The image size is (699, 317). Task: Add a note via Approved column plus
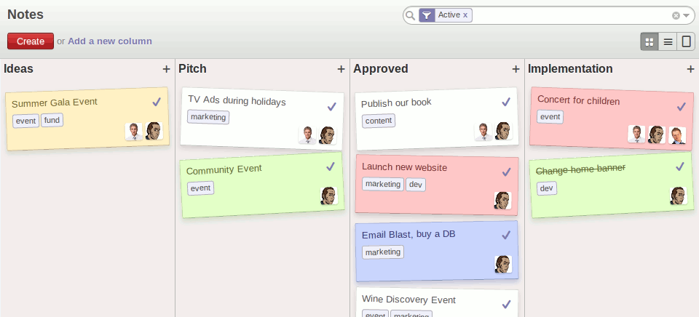(x=516, y=69)
